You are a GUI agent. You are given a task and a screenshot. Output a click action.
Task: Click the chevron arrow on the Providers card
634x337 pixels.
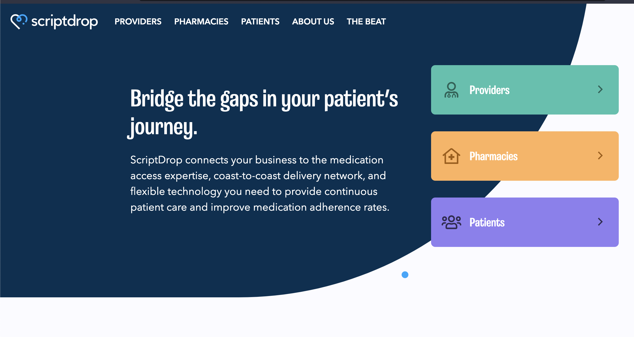click(x=600, y=90)
